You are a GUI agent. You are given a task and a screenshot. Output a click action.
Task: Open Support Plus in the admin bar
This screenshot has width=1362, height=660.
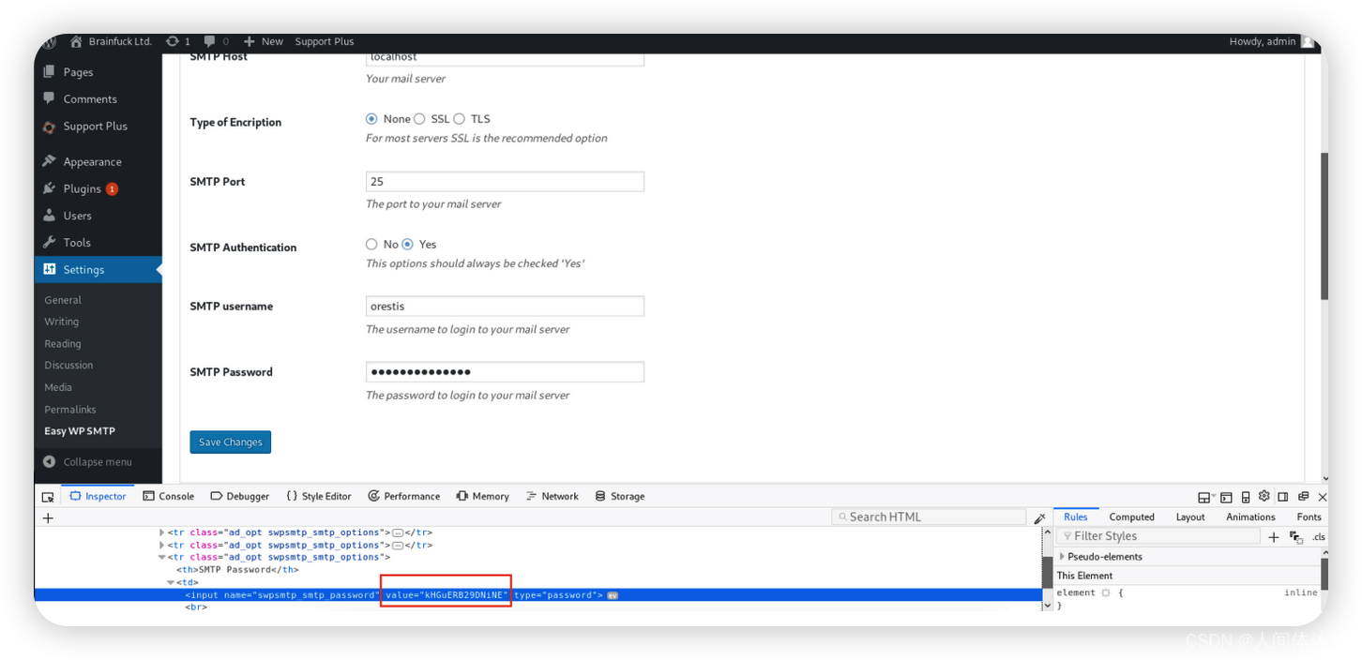pos(325,41)
